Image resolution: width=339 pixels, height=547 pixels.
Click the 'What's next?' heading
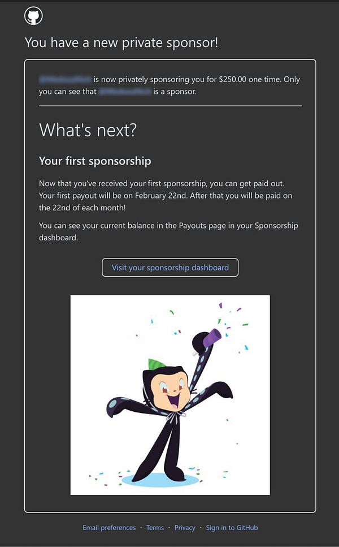pyautogui.click(x=88, y=130)
